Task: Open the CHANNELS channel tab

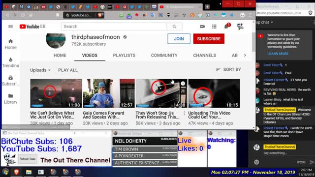Action: point(205,56)
